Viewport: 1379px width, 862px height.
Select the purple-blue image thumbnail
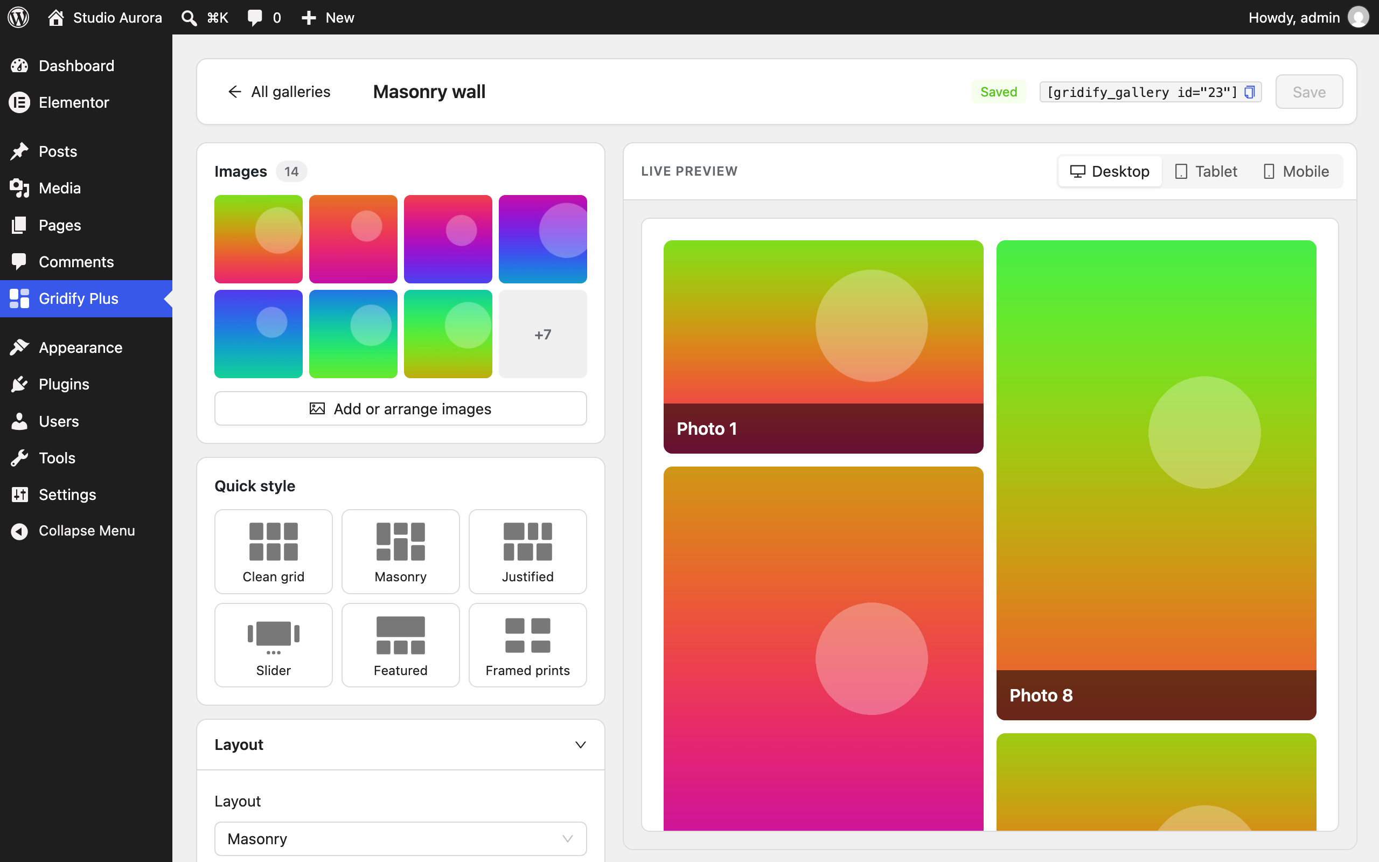542,239
